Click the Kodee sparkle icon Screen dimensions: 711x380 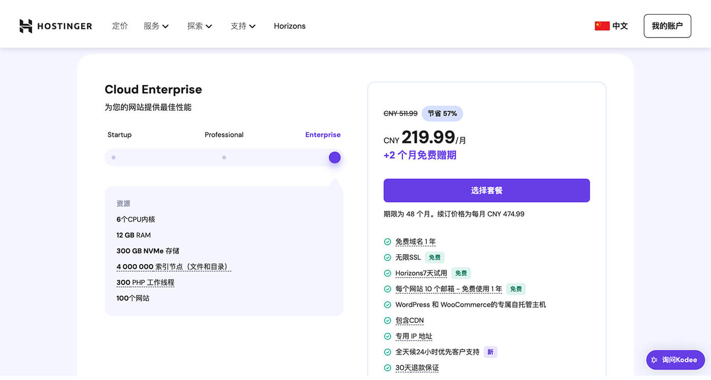pyautogui.click(x=655, y=360)
